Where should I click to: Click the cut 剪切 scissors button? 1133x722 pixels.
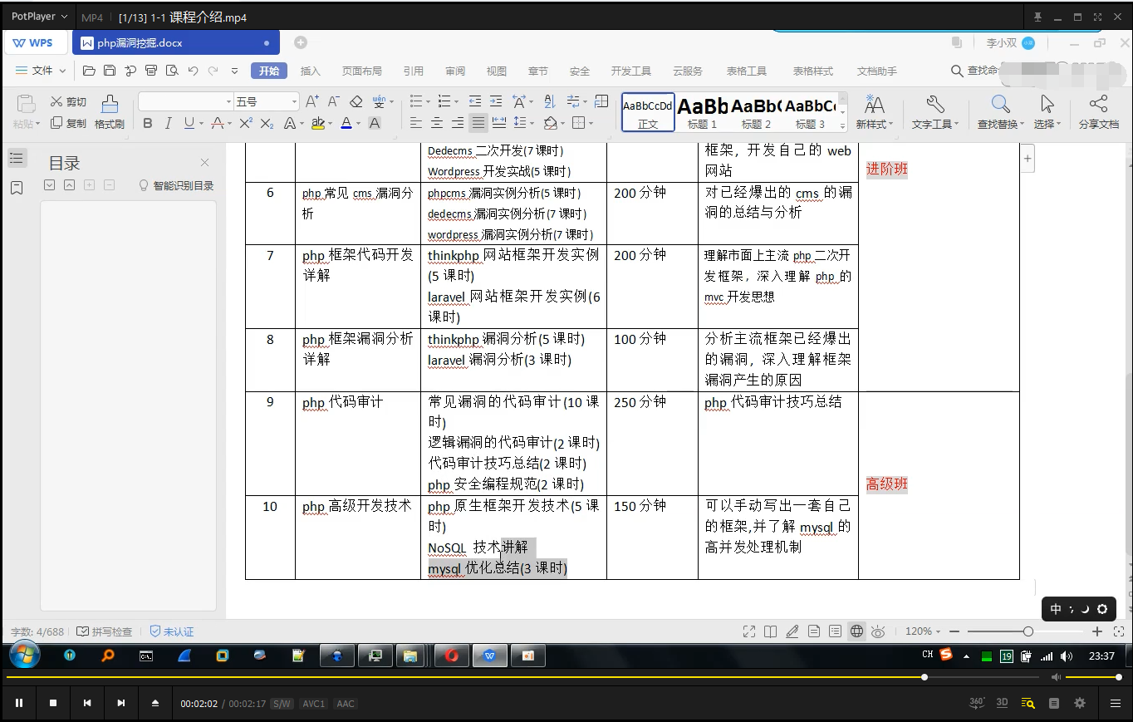[x=68, y=101]
